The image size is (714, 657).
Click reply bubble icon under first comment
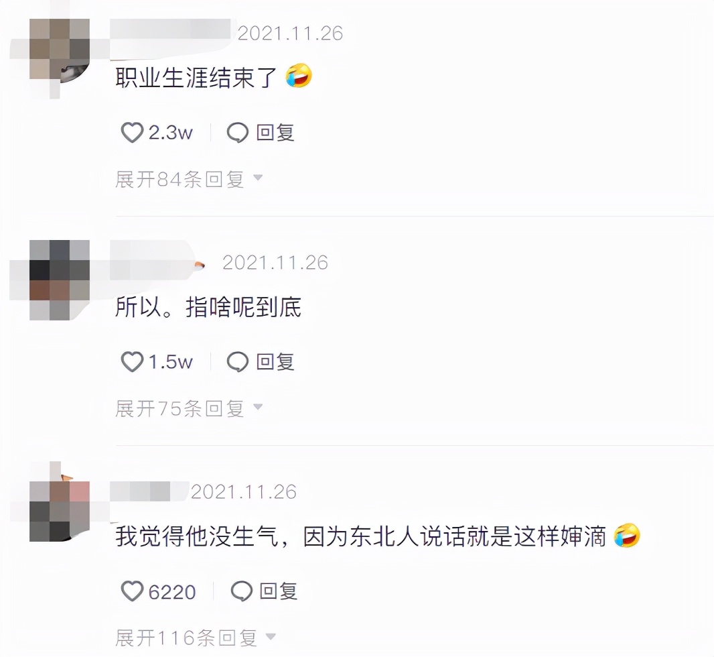click(238, 133)
